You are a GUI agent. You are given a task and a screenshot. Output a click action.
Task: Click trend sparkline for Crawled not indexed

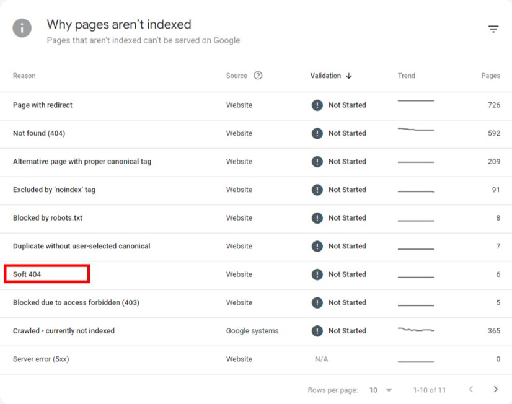coord(415,330)
